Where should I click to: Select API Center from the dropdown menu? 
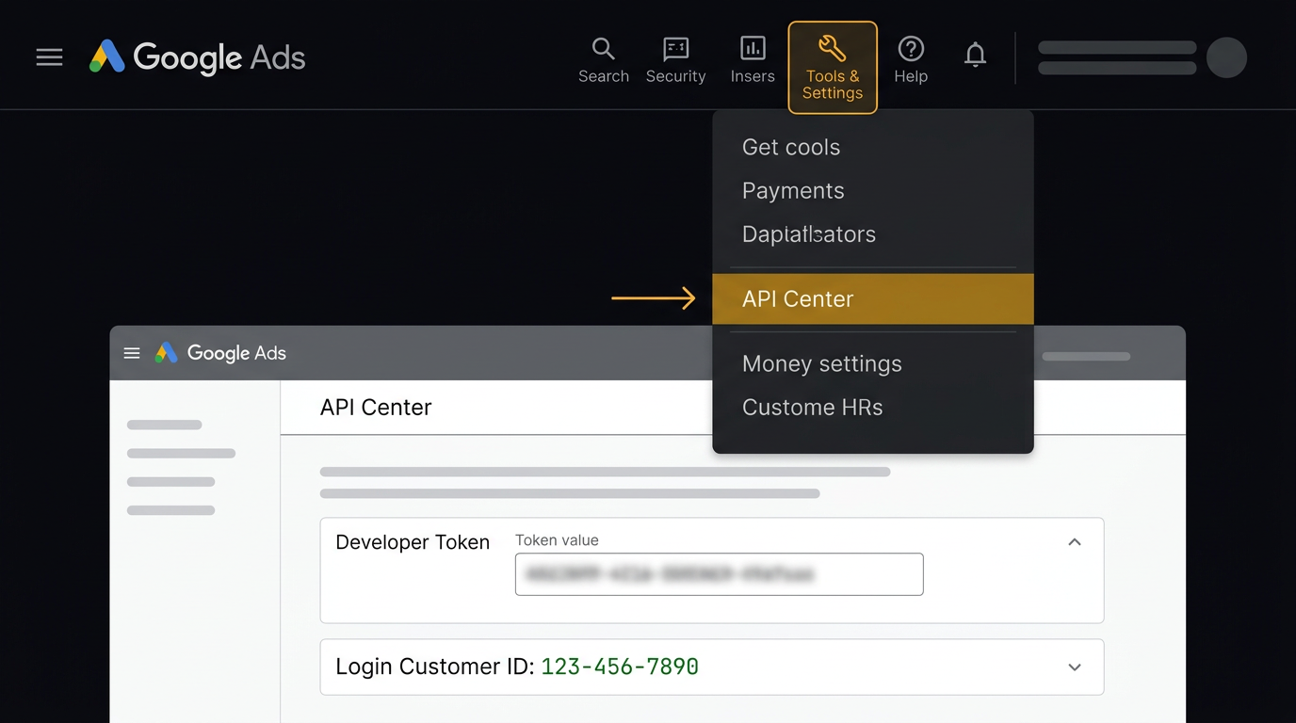[x=798, y=298]
